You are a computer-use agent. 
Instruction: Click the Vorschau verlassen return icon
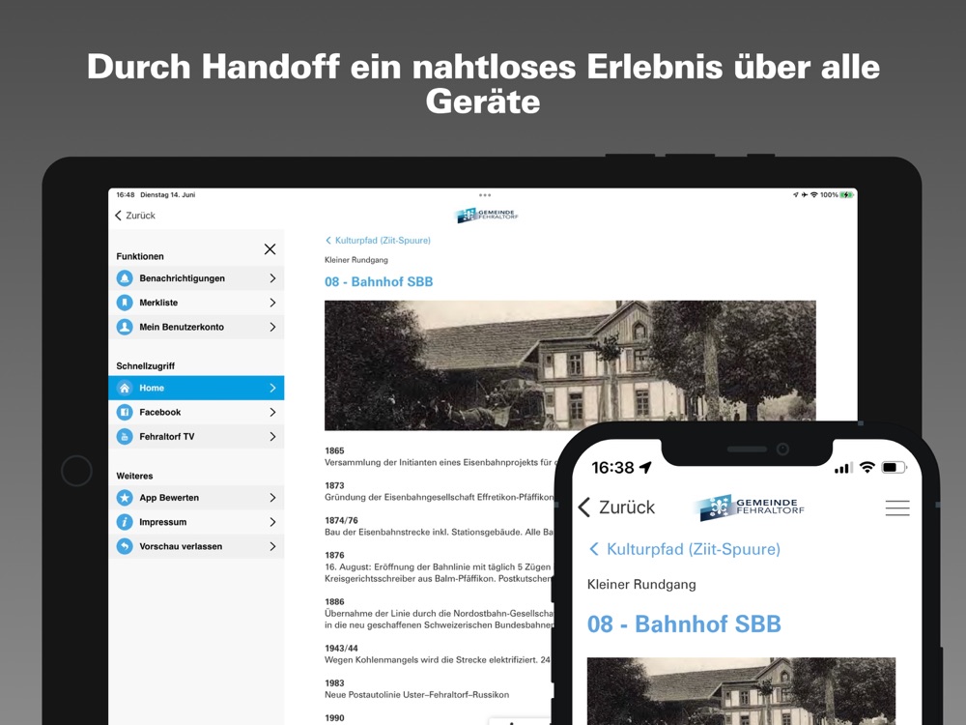pyautogui.click(x=125, y=546)
